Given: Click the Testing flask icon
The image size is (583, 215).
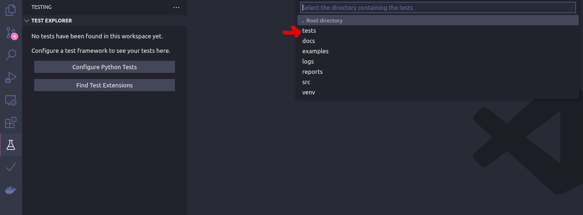Looking at the screenshot, I should pos(11,145).
